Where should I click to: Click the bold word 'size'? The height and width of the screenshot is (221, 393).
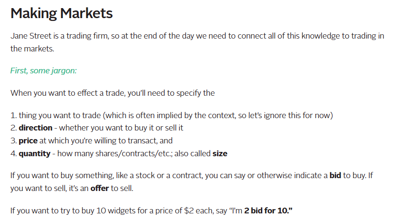point(220,153)
